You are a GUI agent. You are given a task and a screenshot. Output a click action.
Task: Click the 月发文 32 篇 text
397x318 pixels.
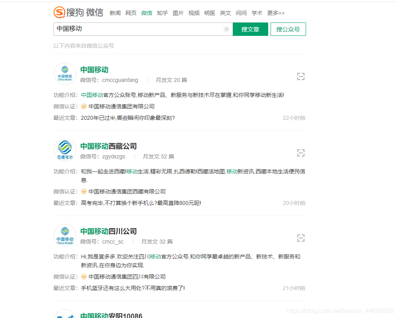pyautogui.click(x=157, y=242)
